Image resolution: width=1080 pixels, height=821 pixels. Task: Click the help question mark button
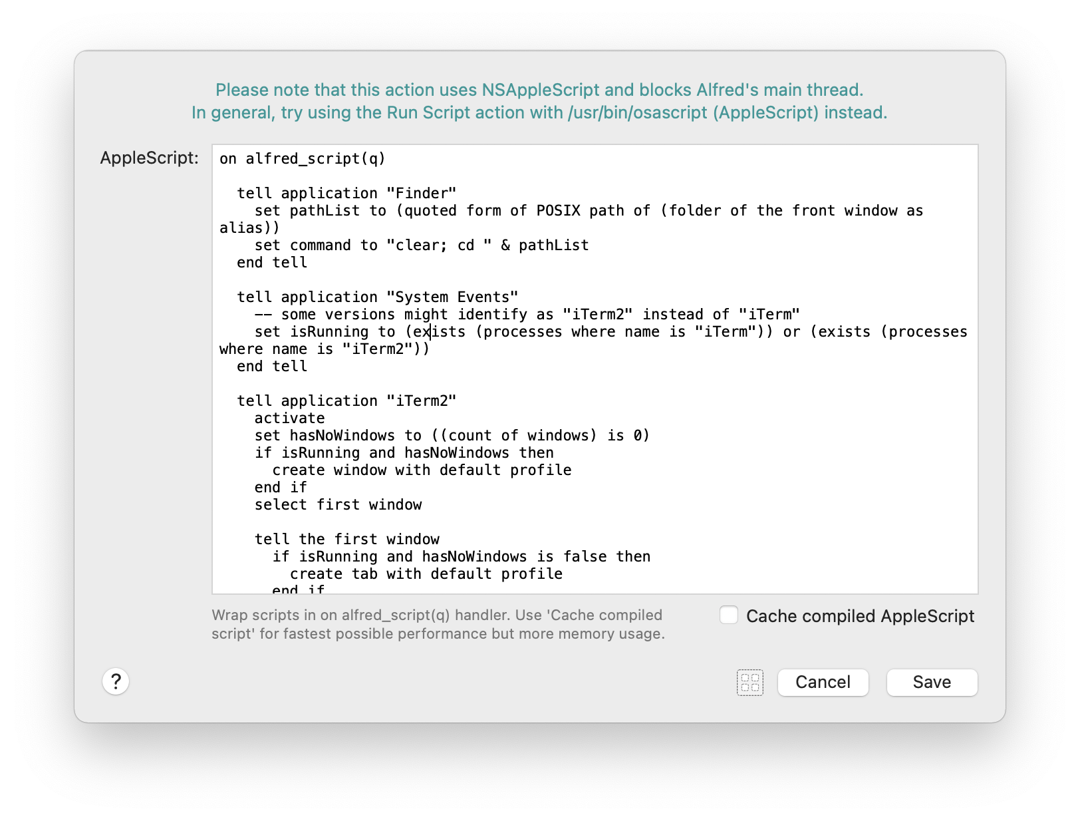[x=116, y=681]
